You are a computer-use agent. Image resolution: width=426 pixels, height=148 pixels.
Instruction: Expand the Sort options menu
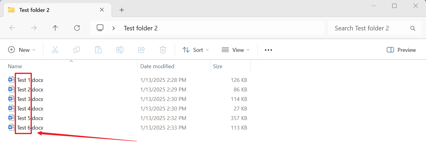196,50
